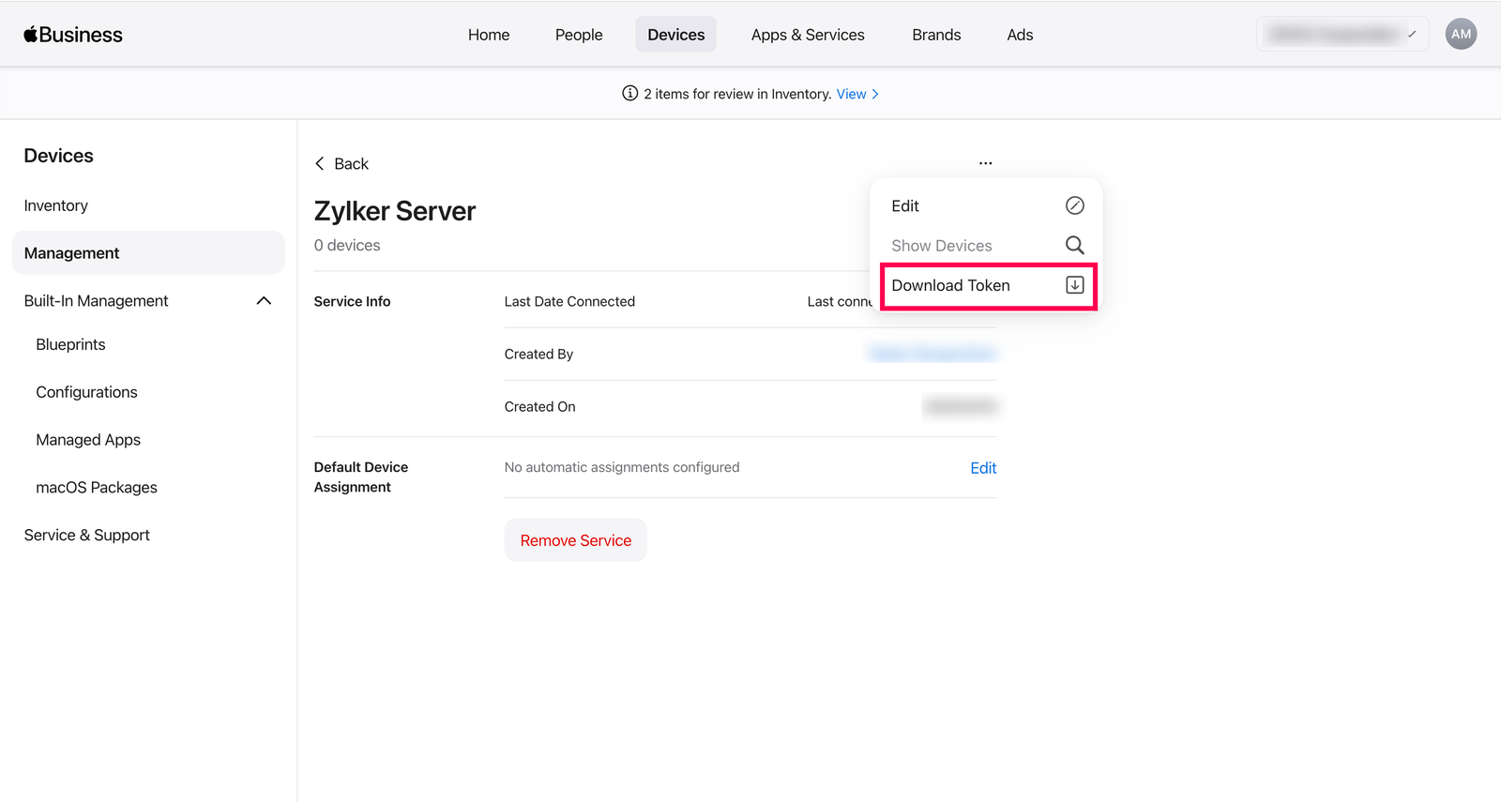The height and width of the screenshot is (802, 1501).
Task: Click the Apple Business logo
Action: 73,35
